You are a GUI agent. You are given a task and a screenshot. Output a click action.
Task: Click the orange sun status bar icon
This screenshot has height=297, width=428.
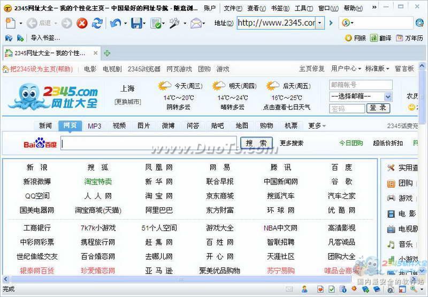(x=354, y=288)
